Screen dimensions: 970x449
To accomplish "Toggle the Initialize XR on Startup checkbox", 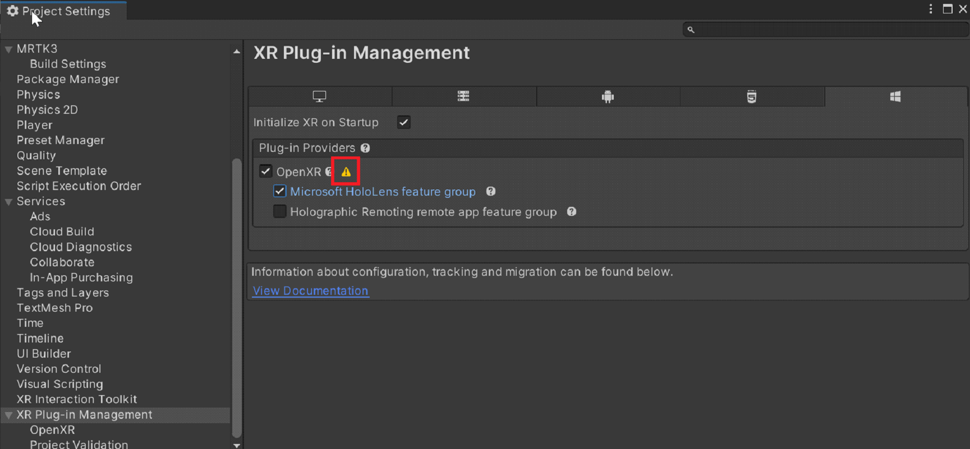I will point(404,122).
